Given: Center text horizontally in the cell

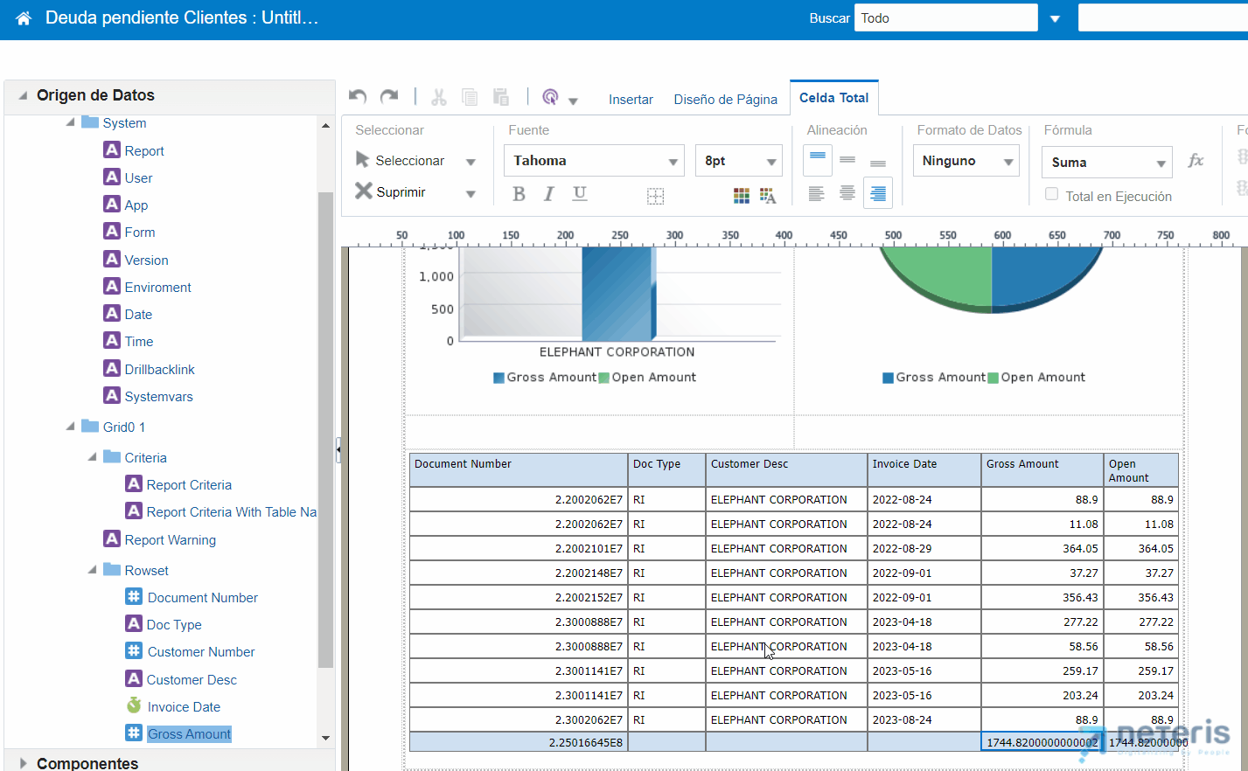Looking at the screenshot, I should (x=847, y=193).
